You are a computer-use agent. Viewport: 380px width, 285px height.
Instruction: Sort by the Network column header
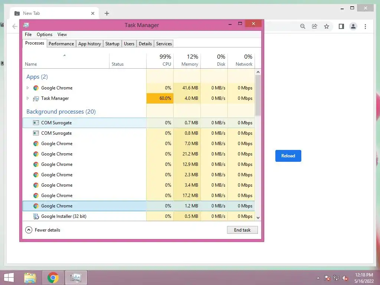point(241,60)
